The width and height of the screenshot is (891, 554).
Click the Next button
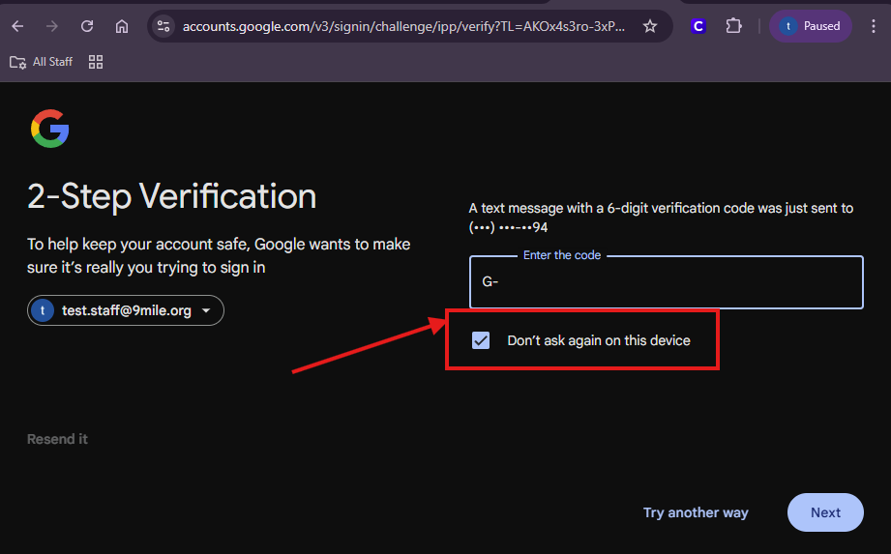(x=825, y=512)
